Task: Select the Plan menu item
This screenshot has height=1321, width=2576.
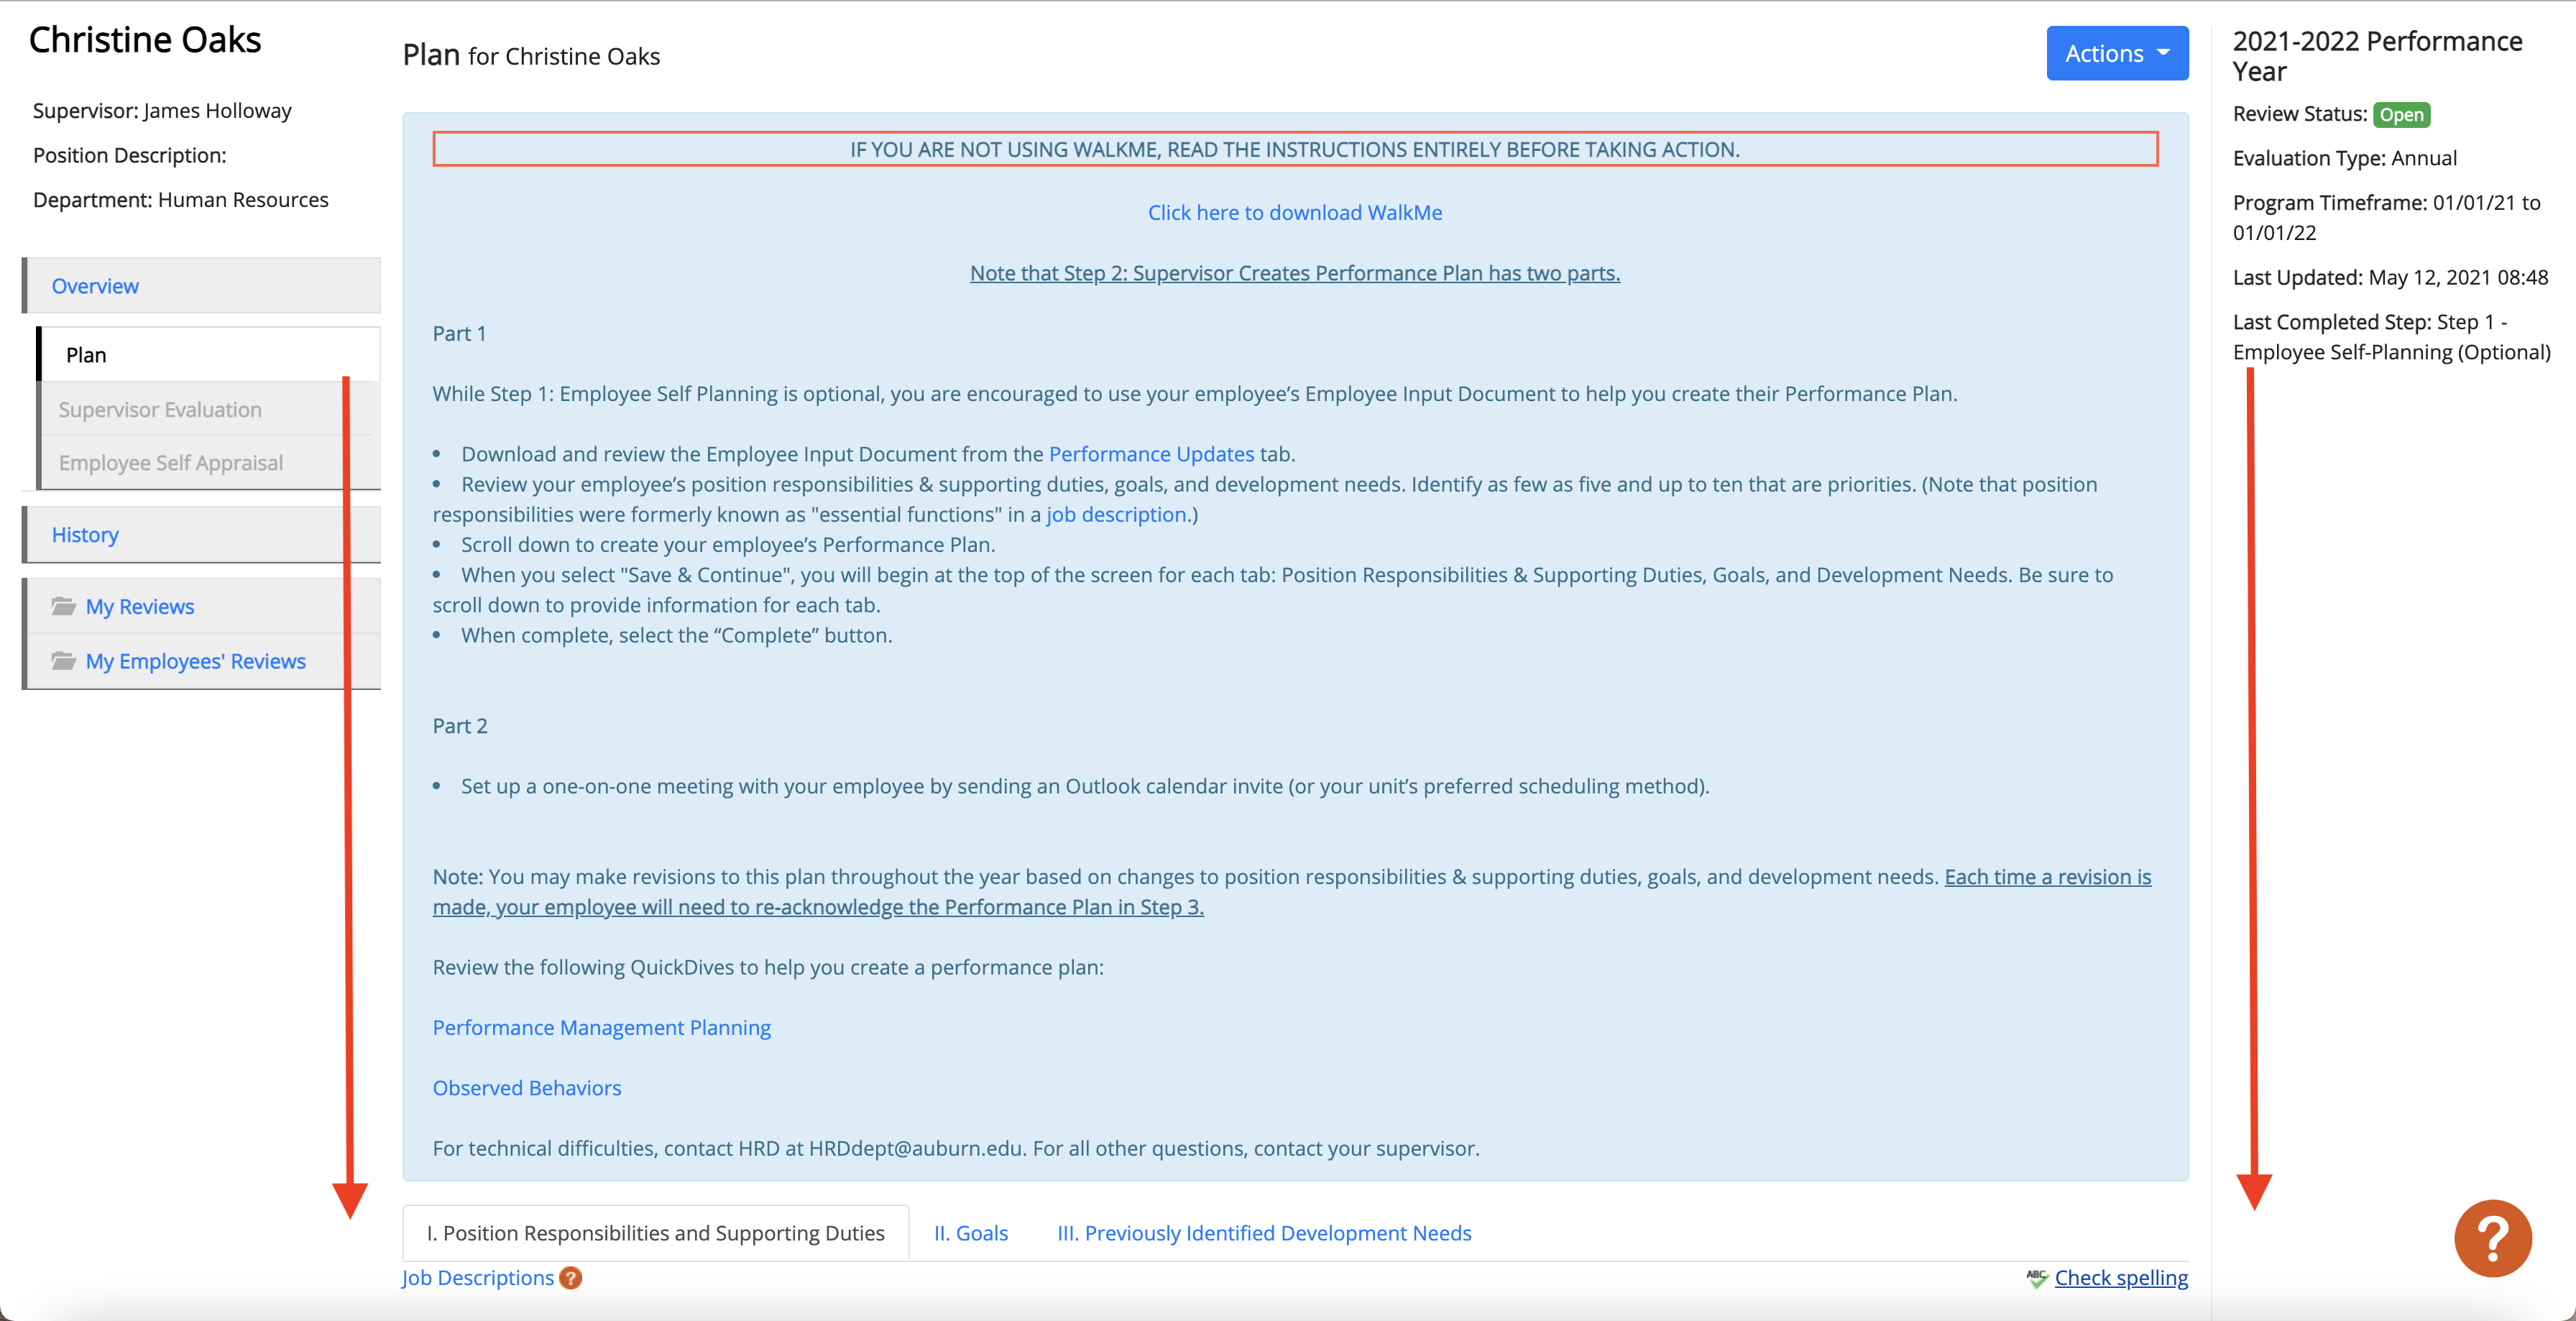Action: click(x=208, y=354)
